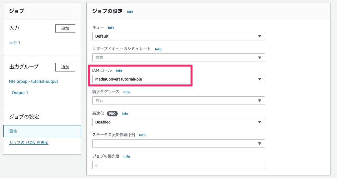Click ジョブの JSON を表示 link
Image resolution: width=337 pixels, height=178 pixels.
point(29,142)
